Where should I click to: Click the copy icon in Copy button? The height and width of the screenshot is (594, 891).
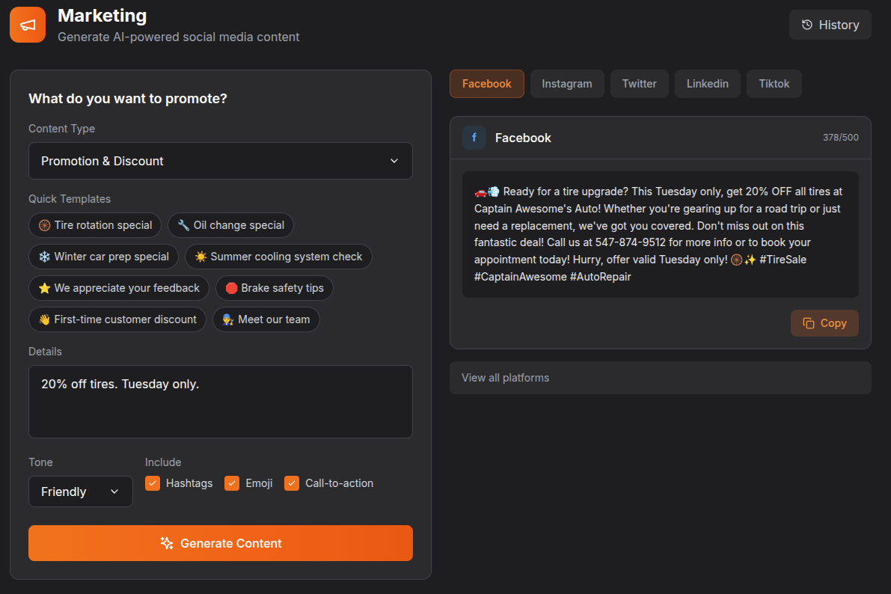click(809, 323)
